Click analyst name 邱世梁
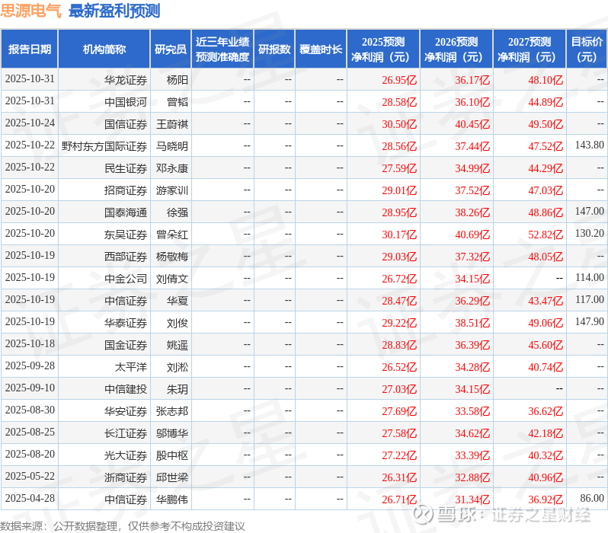This screenshot has height=533, width=608. click(172, 478)
